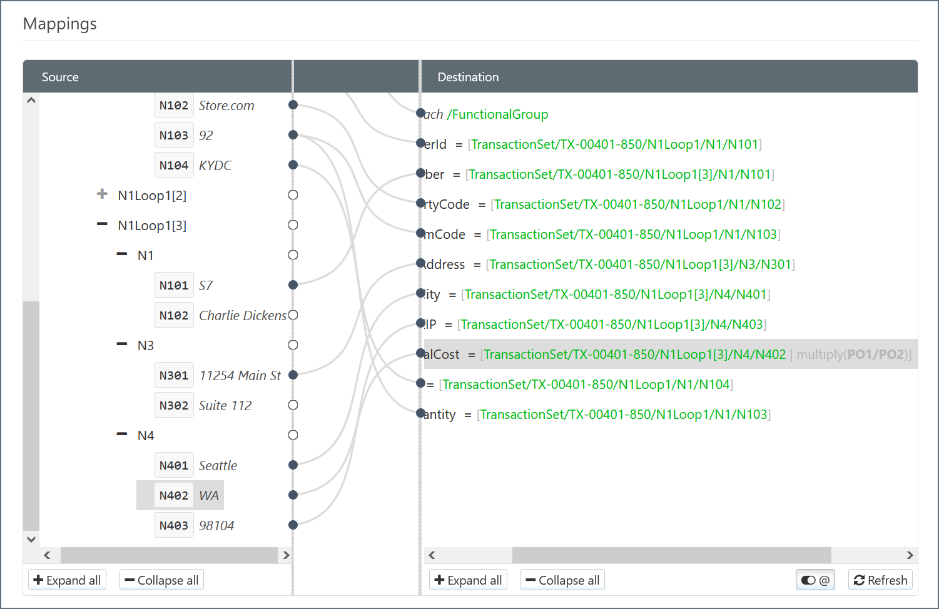Image resolution: width=939 pixels, height=609 pixels.
Task: Click the empty connector circle for N1Loop1[2]
Action: pyautogui.click(x=293, y=195)
